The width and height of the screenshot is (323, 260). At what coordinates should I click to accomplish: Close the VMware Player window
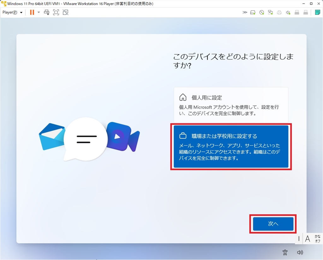pyautogui.click(x=319, y=4)
